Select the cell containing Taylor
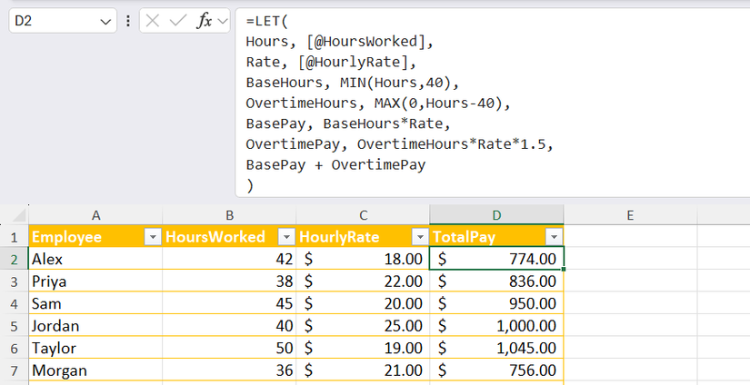 click(95, 348)
